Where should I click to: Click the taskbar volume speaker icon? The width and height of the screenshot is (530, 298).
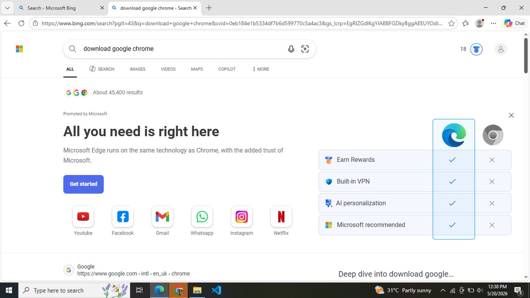click(480, 291)
